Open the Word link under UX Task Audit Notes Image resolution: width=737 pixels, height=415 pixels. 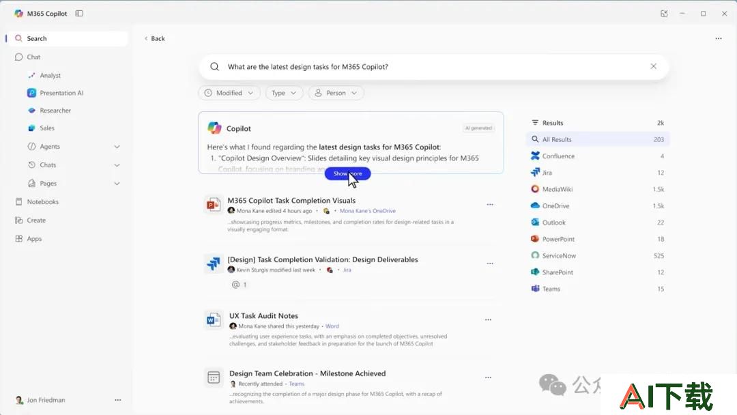332,326
